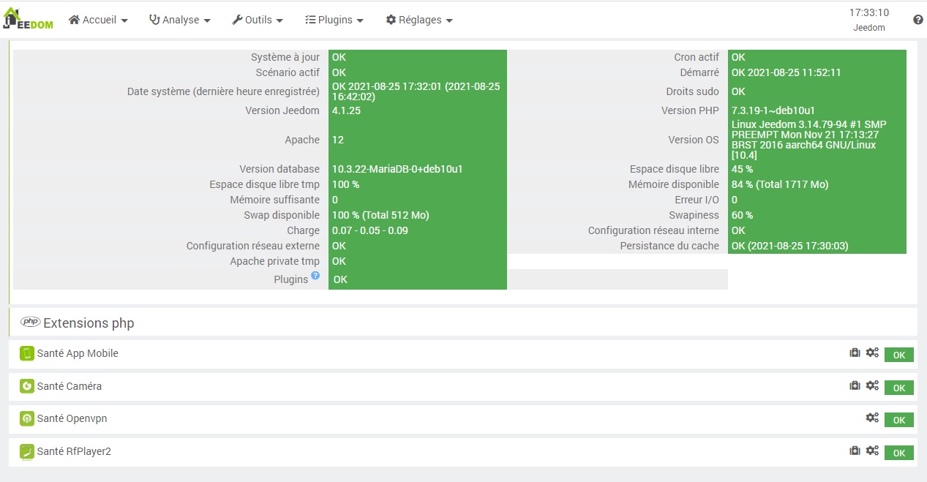The image size is (927, 482).
Task: Open the Accueil menu
Action: coord(98,20)
